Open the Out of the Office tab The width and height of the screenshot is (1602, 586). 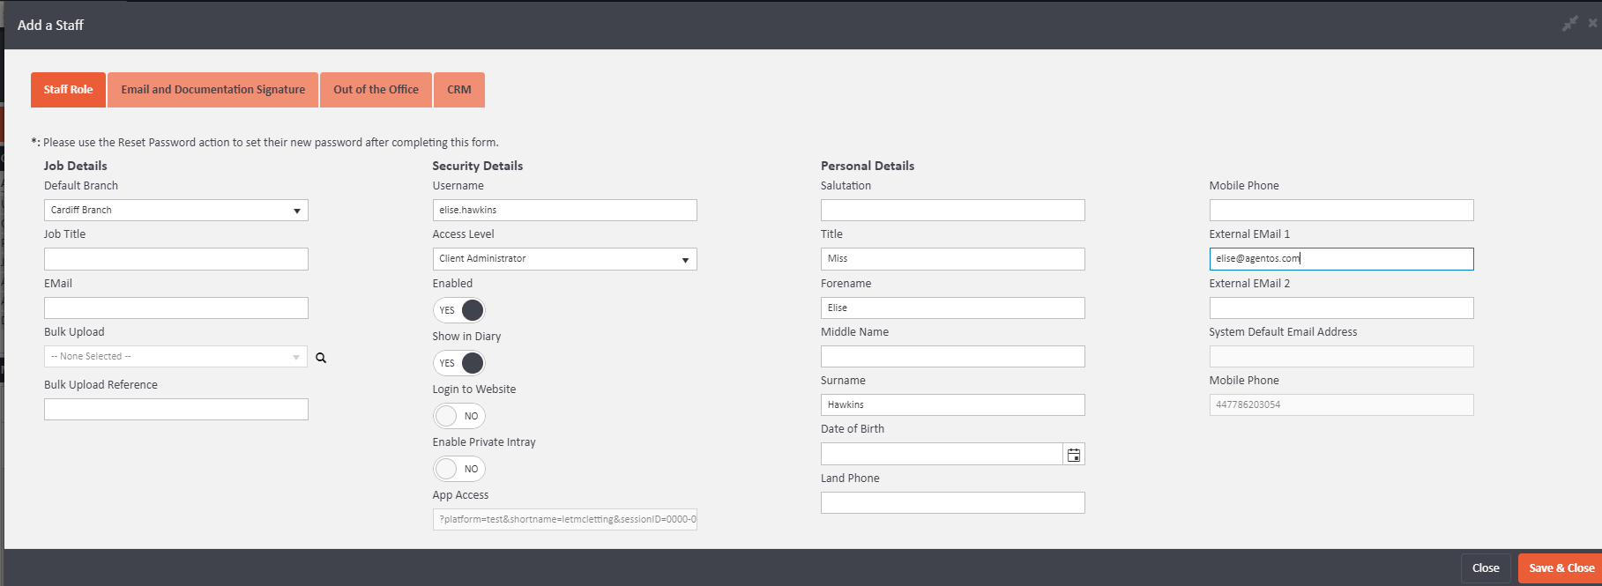click(x=376, y=90)
